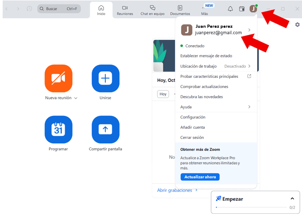Expand the Ayuda submenu
Screen dimensions: 302x215
point(249,107)
